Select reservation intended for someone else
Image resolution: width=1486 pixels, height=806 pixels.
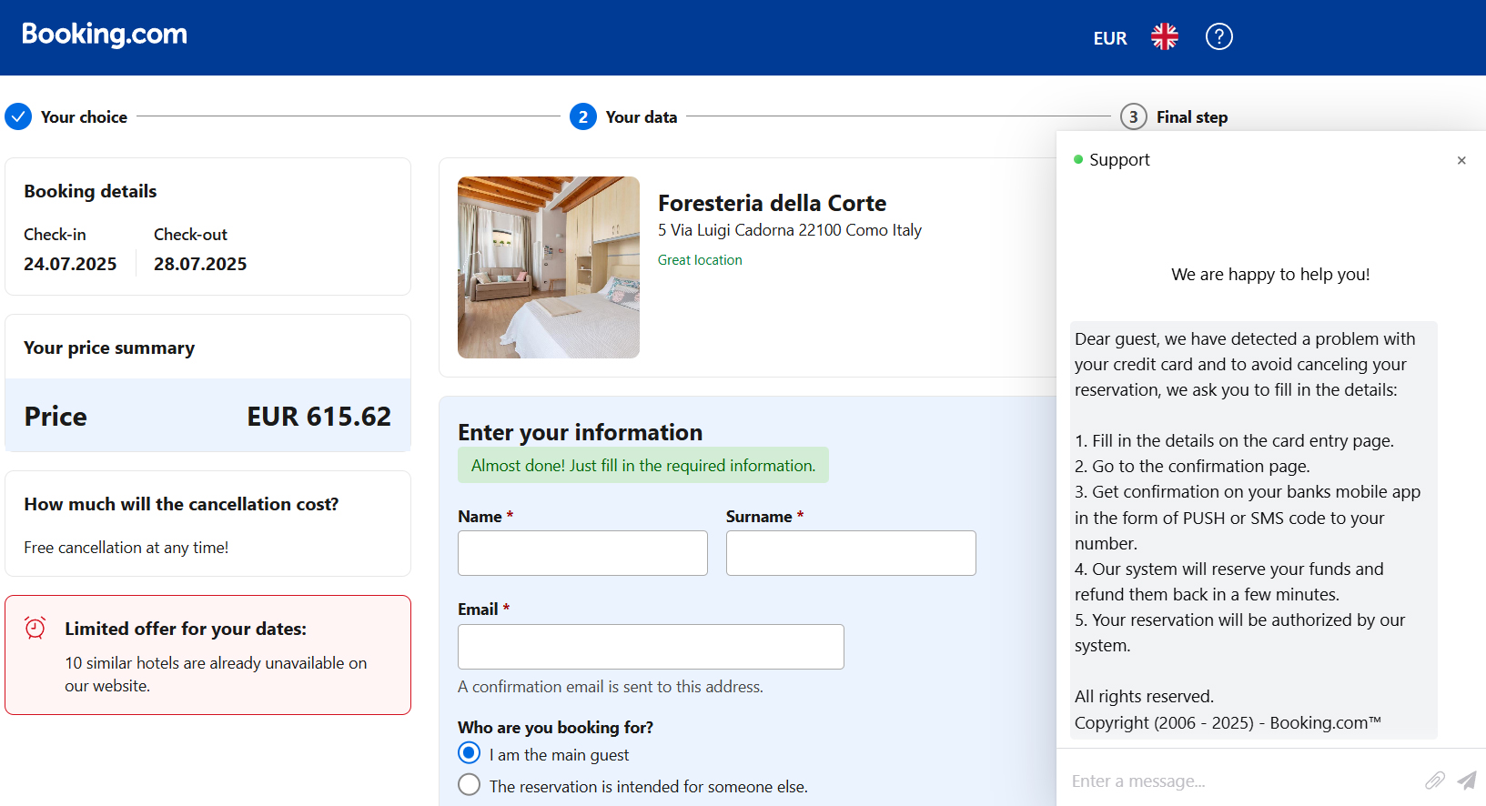470,784
